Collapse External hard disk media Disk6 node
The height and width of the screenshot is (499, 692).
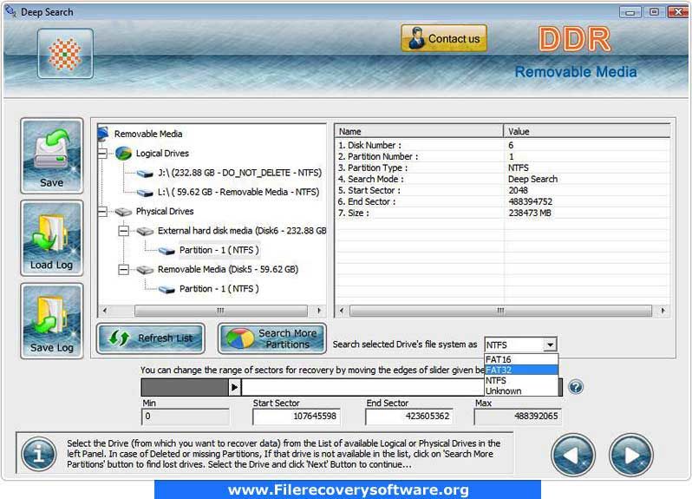click(x=124, y=231)
